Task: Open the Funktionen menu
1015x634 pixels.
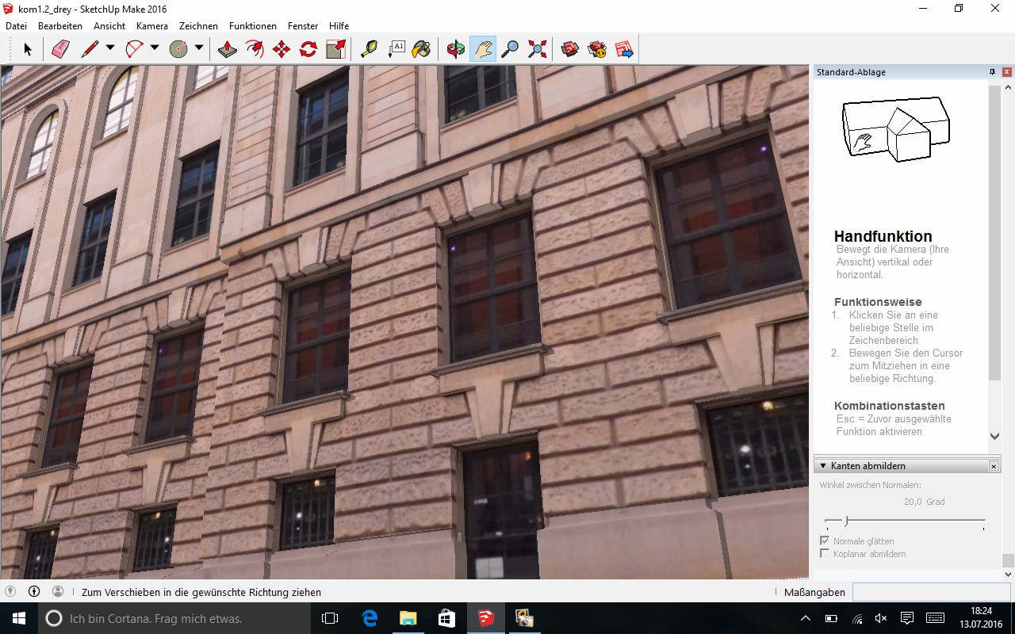Action: [x=253, y=26]
